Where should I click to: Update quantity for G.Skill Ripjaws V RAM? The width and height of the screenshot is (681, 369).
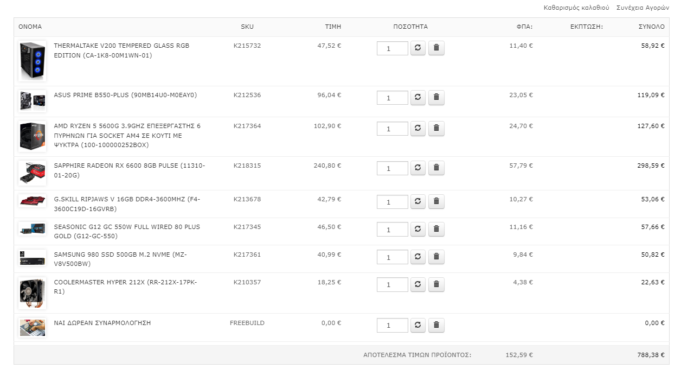point(418,202)
